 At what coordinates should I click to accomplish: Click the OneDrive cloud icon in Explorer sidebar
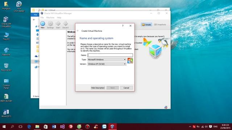(36, 56)
